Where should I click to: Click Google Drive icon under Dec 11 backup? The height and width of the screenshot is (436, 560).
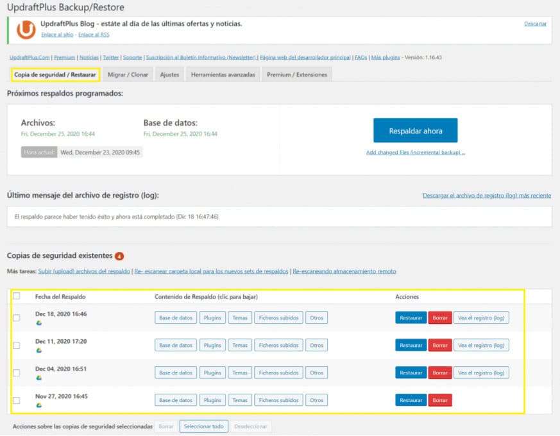[x=39, y=350]
